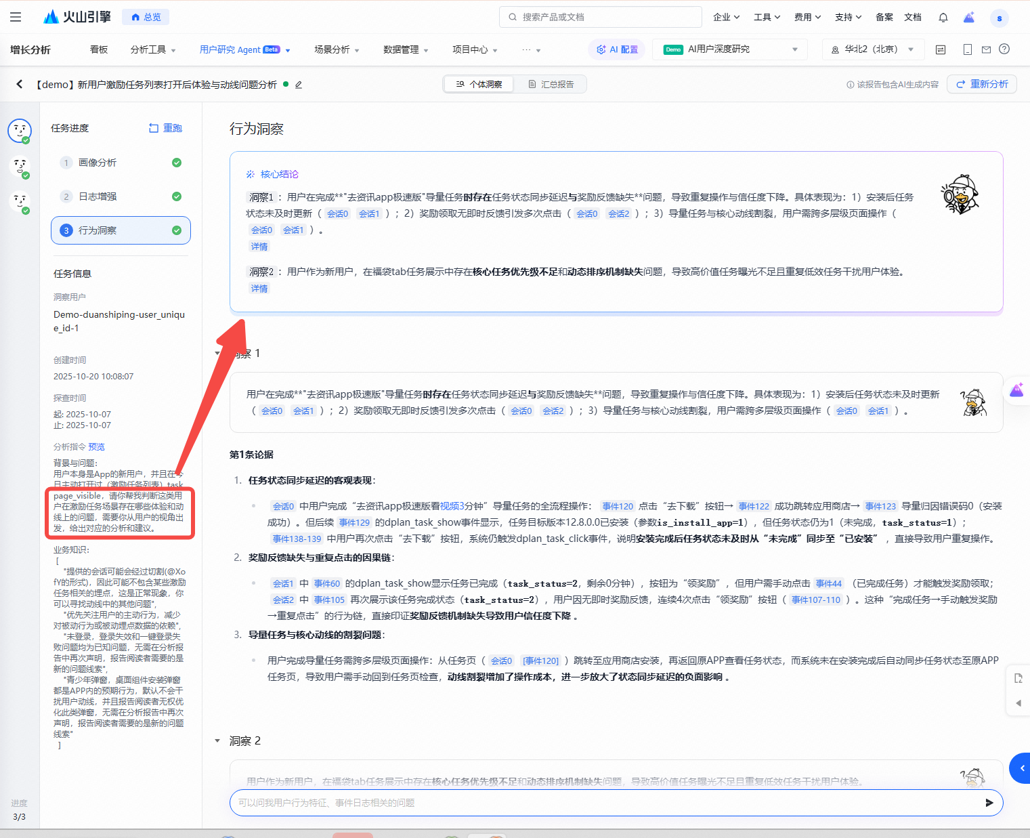Switch to the 汇总报告 tab

point(551,84)
